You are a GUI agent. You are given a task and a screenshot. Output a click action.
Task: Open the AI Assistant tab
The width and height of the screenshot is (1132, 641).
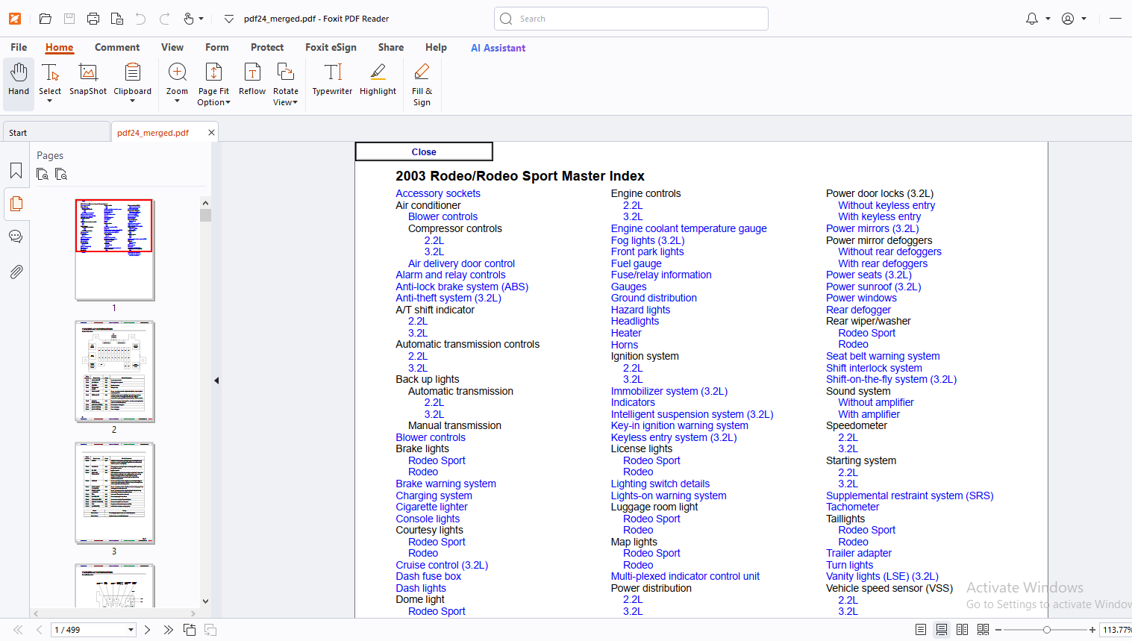[x=498, y=48]
